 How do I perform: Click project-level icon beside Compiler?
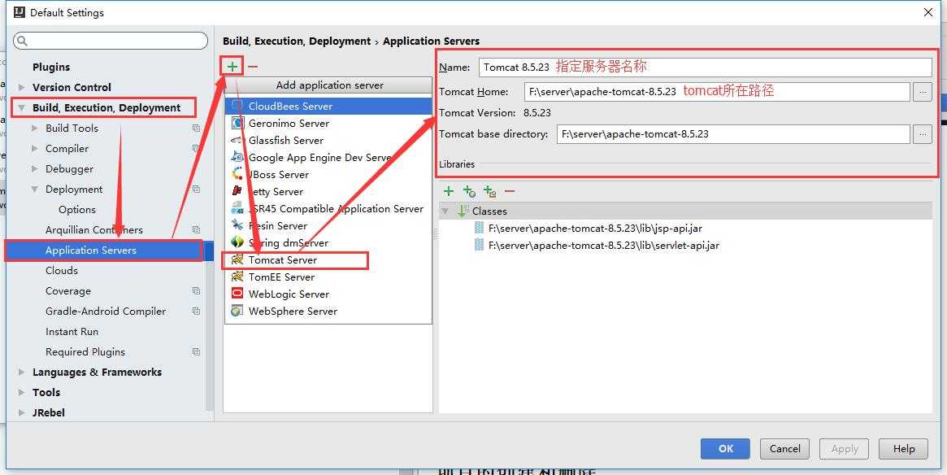coord(196,149)
